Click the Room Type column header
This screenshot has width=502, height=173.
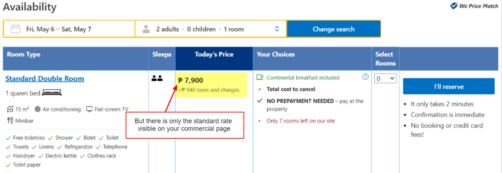[24, 55]
